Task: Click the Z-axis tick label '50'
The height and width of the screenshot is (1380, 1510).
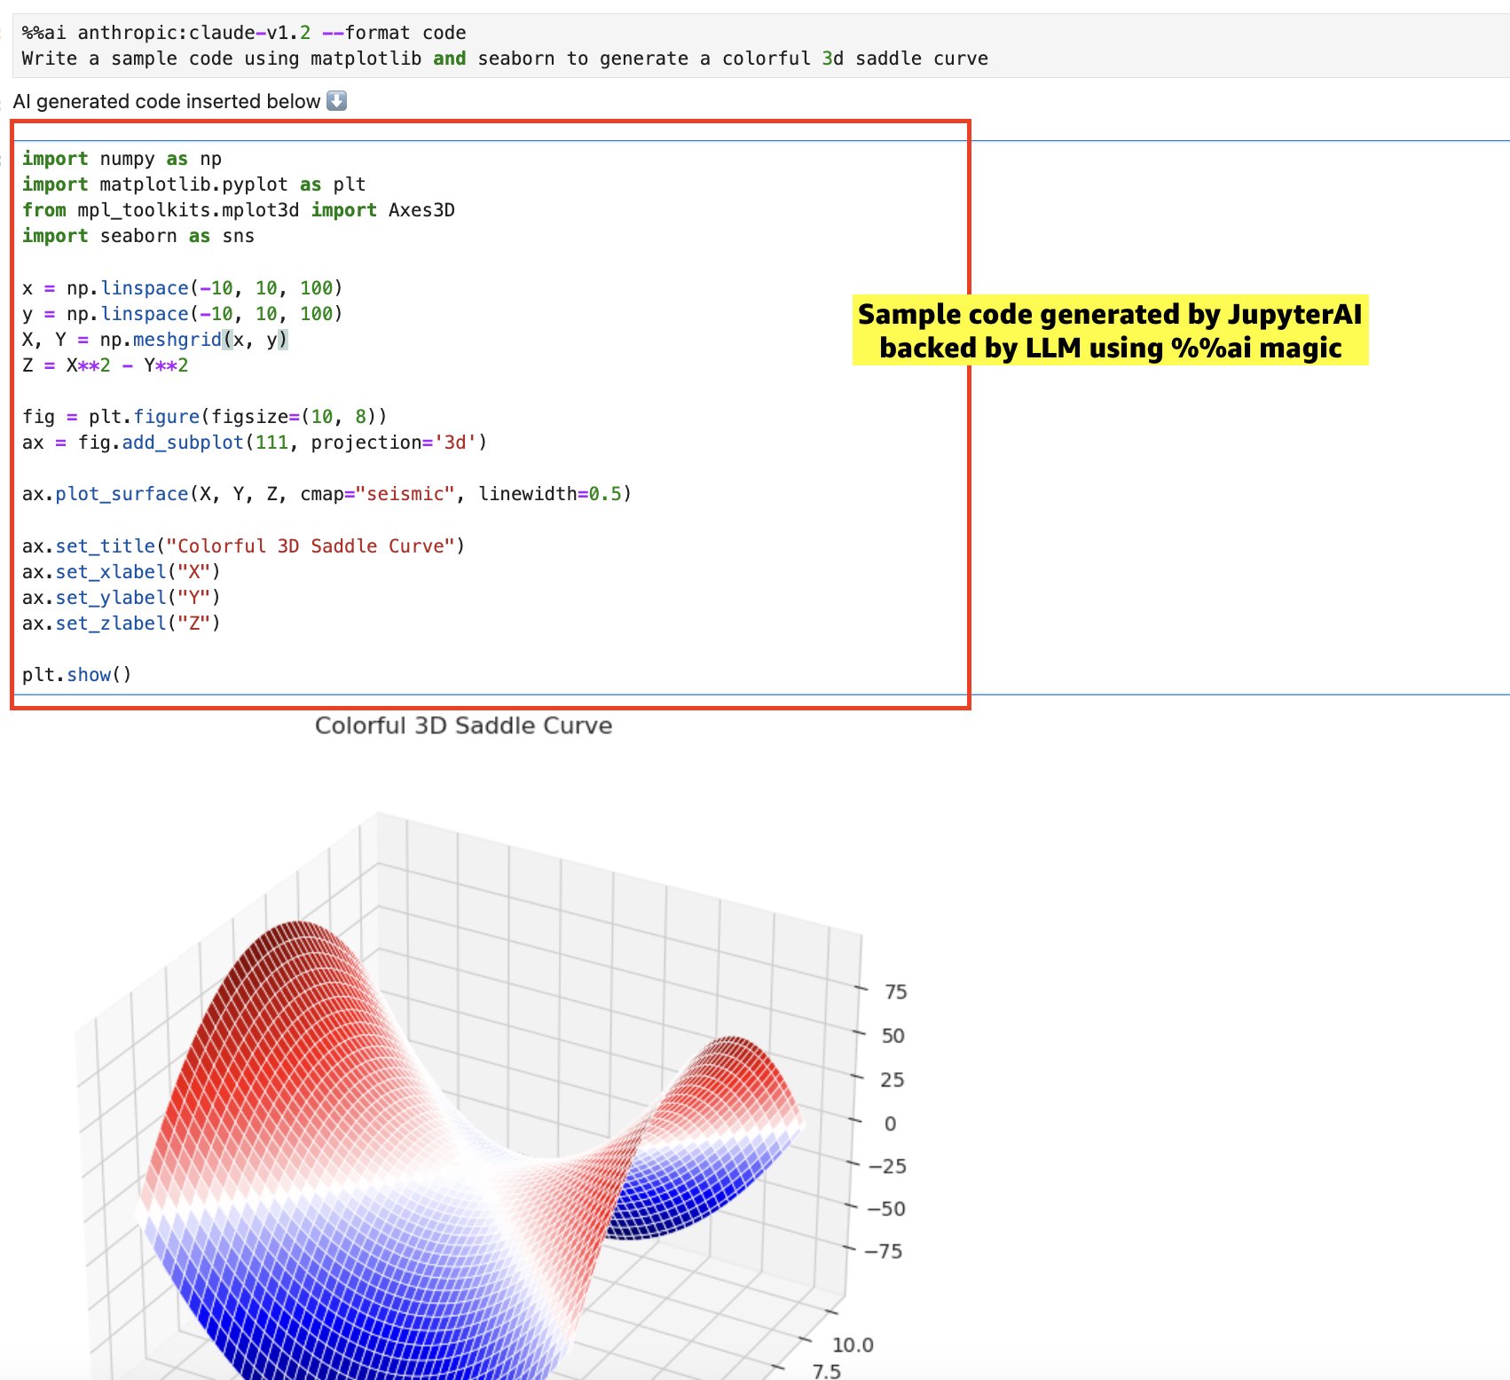Action: coord(893,1036)
